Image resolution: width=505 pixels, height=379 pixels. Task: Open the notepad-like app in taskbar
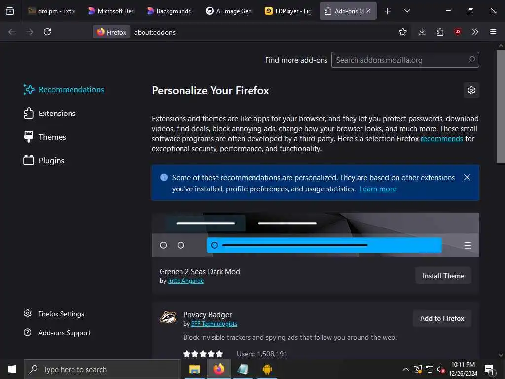pos(243,369)
